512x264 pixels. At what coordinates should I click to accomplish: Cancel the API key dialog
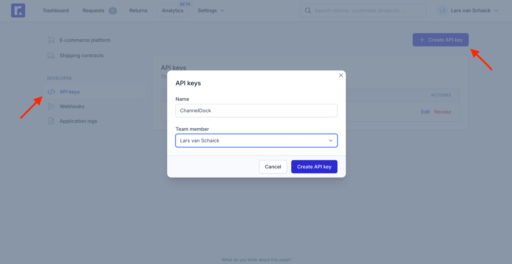[273, 167]
